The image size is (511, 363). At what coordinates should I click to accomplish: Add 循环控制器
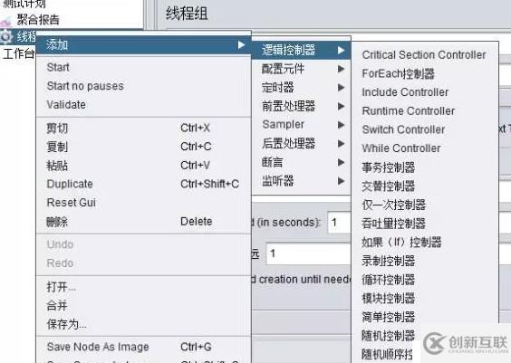(x=425, y=280)
